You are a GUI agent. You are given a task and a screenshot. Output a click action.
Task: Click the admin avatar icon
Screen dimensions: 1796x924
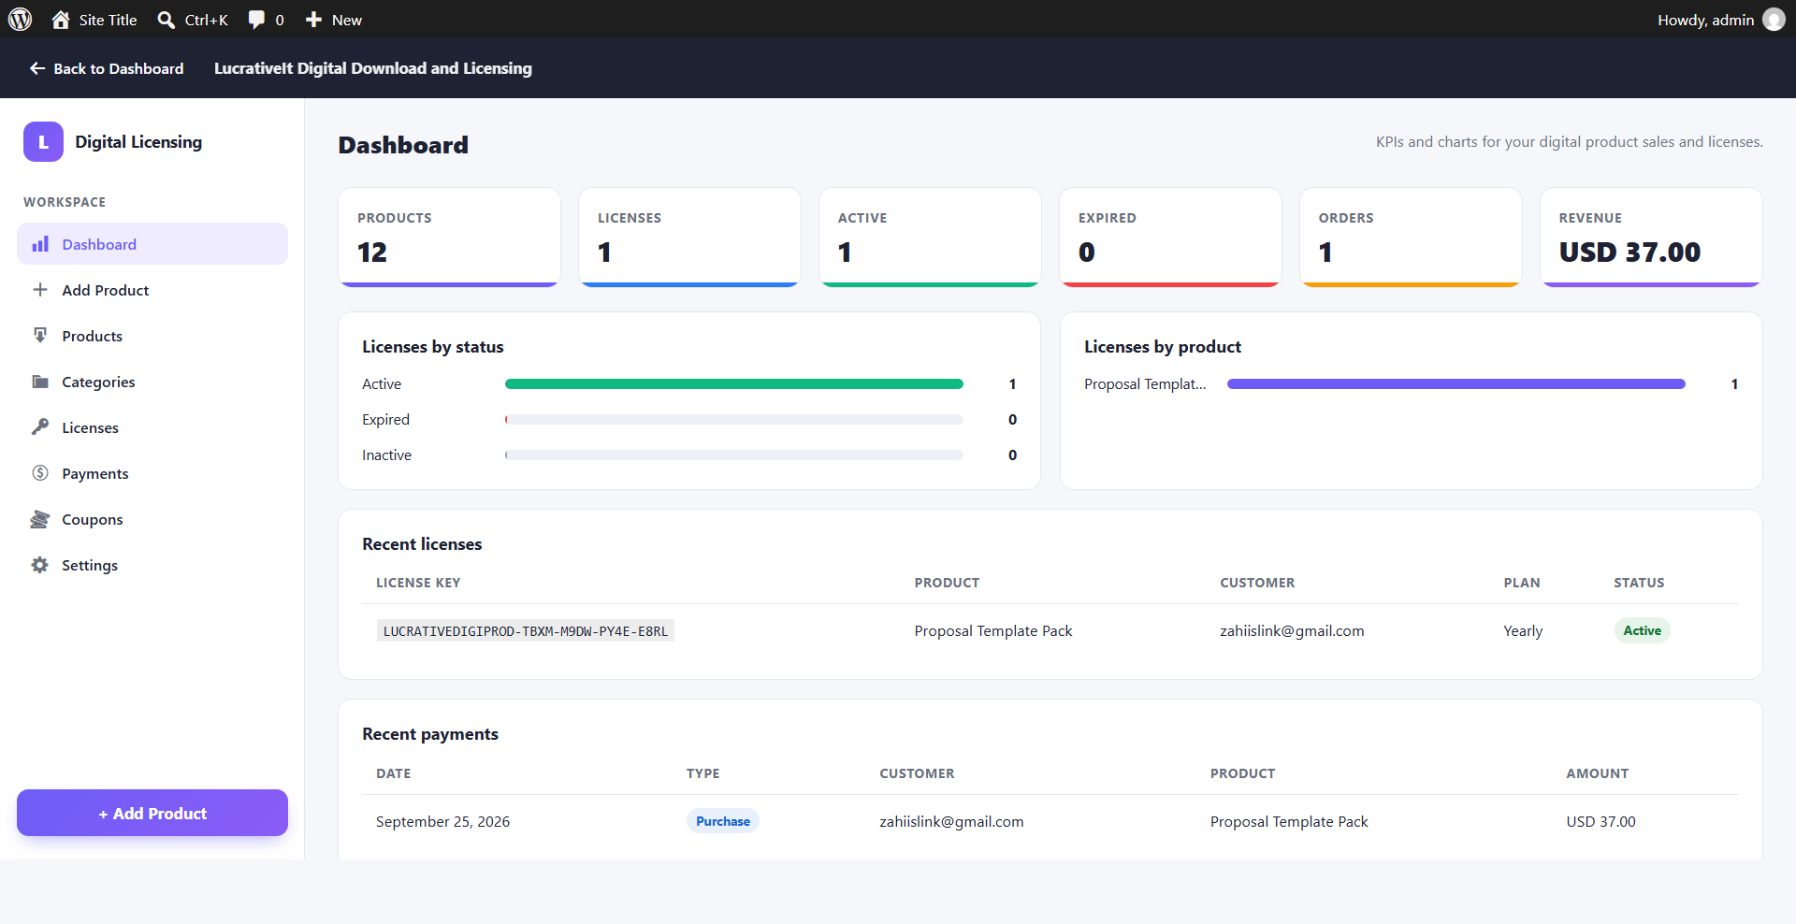pyautogui.click(x=1774, y=20)
